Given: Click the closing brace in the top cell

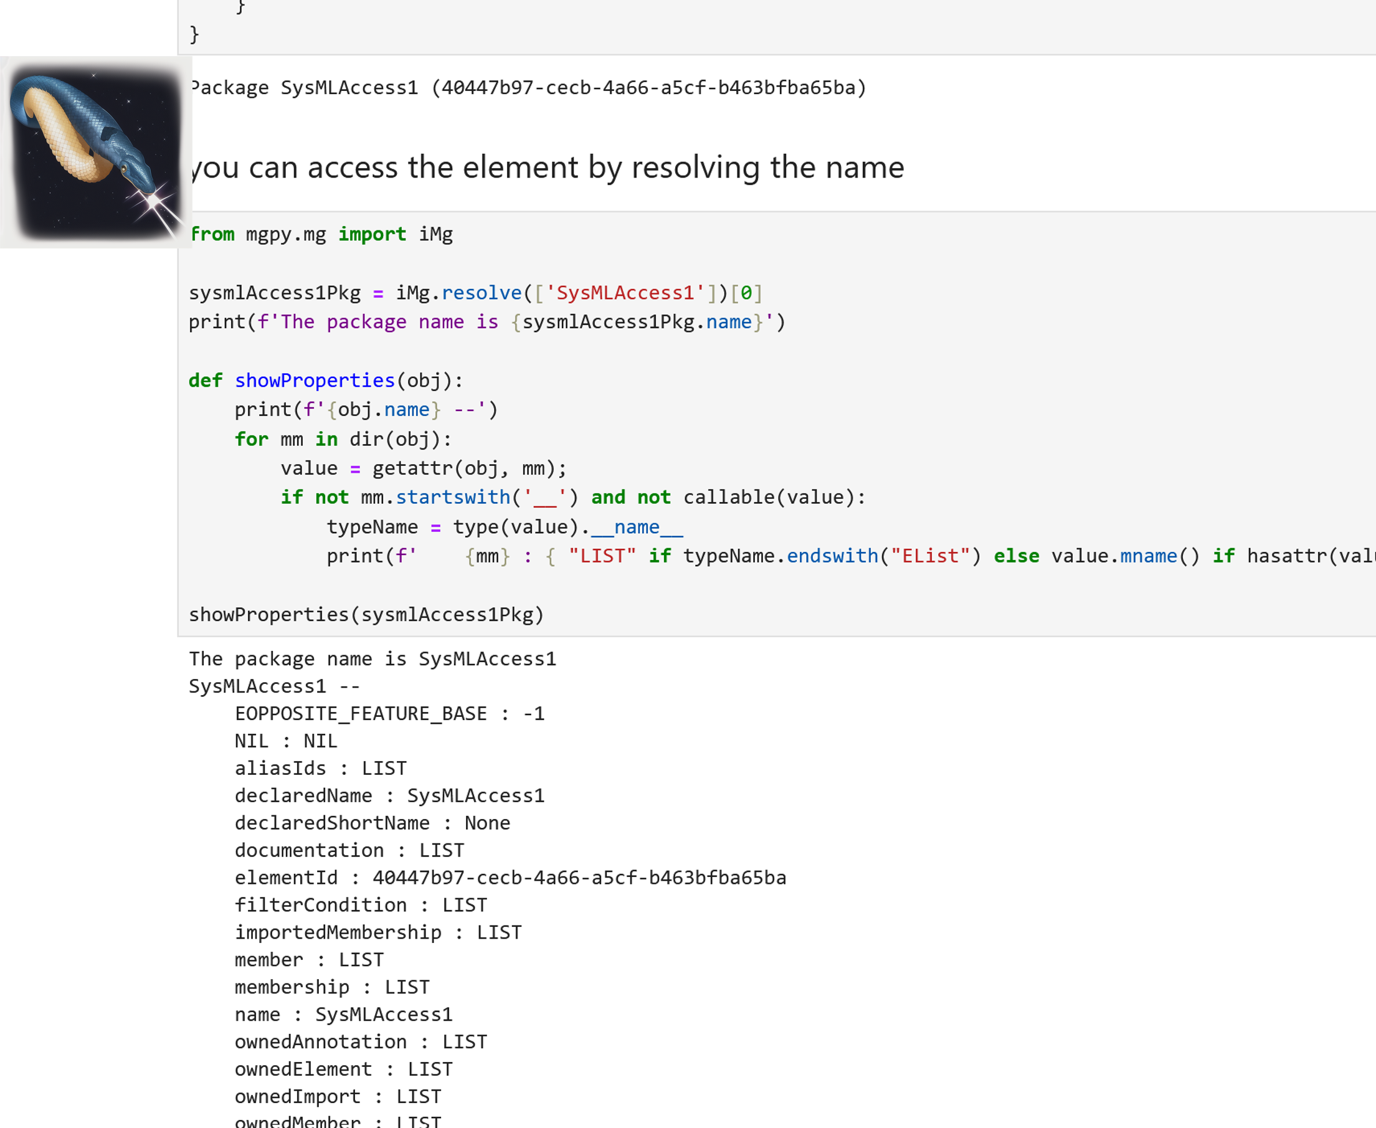Looking at the screenshot, I should point(194,34).
